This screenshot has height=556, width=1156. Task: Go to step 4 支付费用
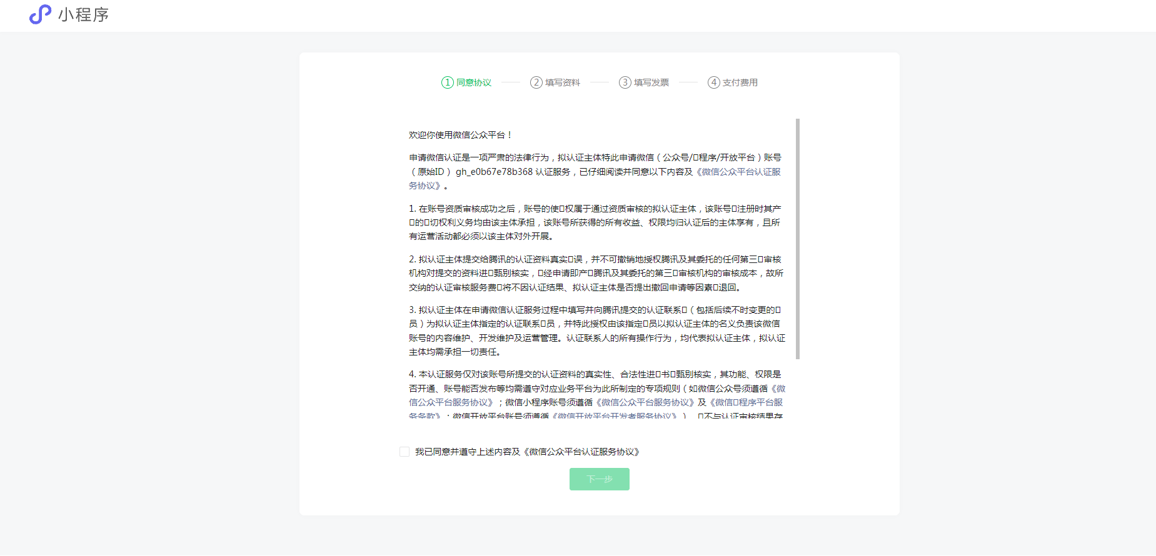pyautogui.click(x=733, y=82)
